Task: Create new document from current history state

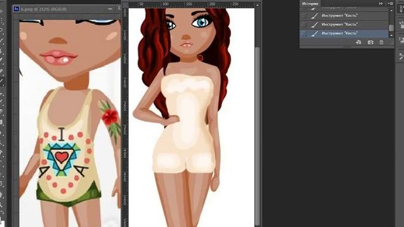Action: [359, 42]
